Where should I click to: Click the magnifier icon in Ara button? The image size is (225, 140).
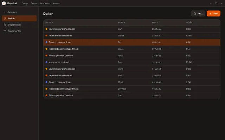coord(195,14)
